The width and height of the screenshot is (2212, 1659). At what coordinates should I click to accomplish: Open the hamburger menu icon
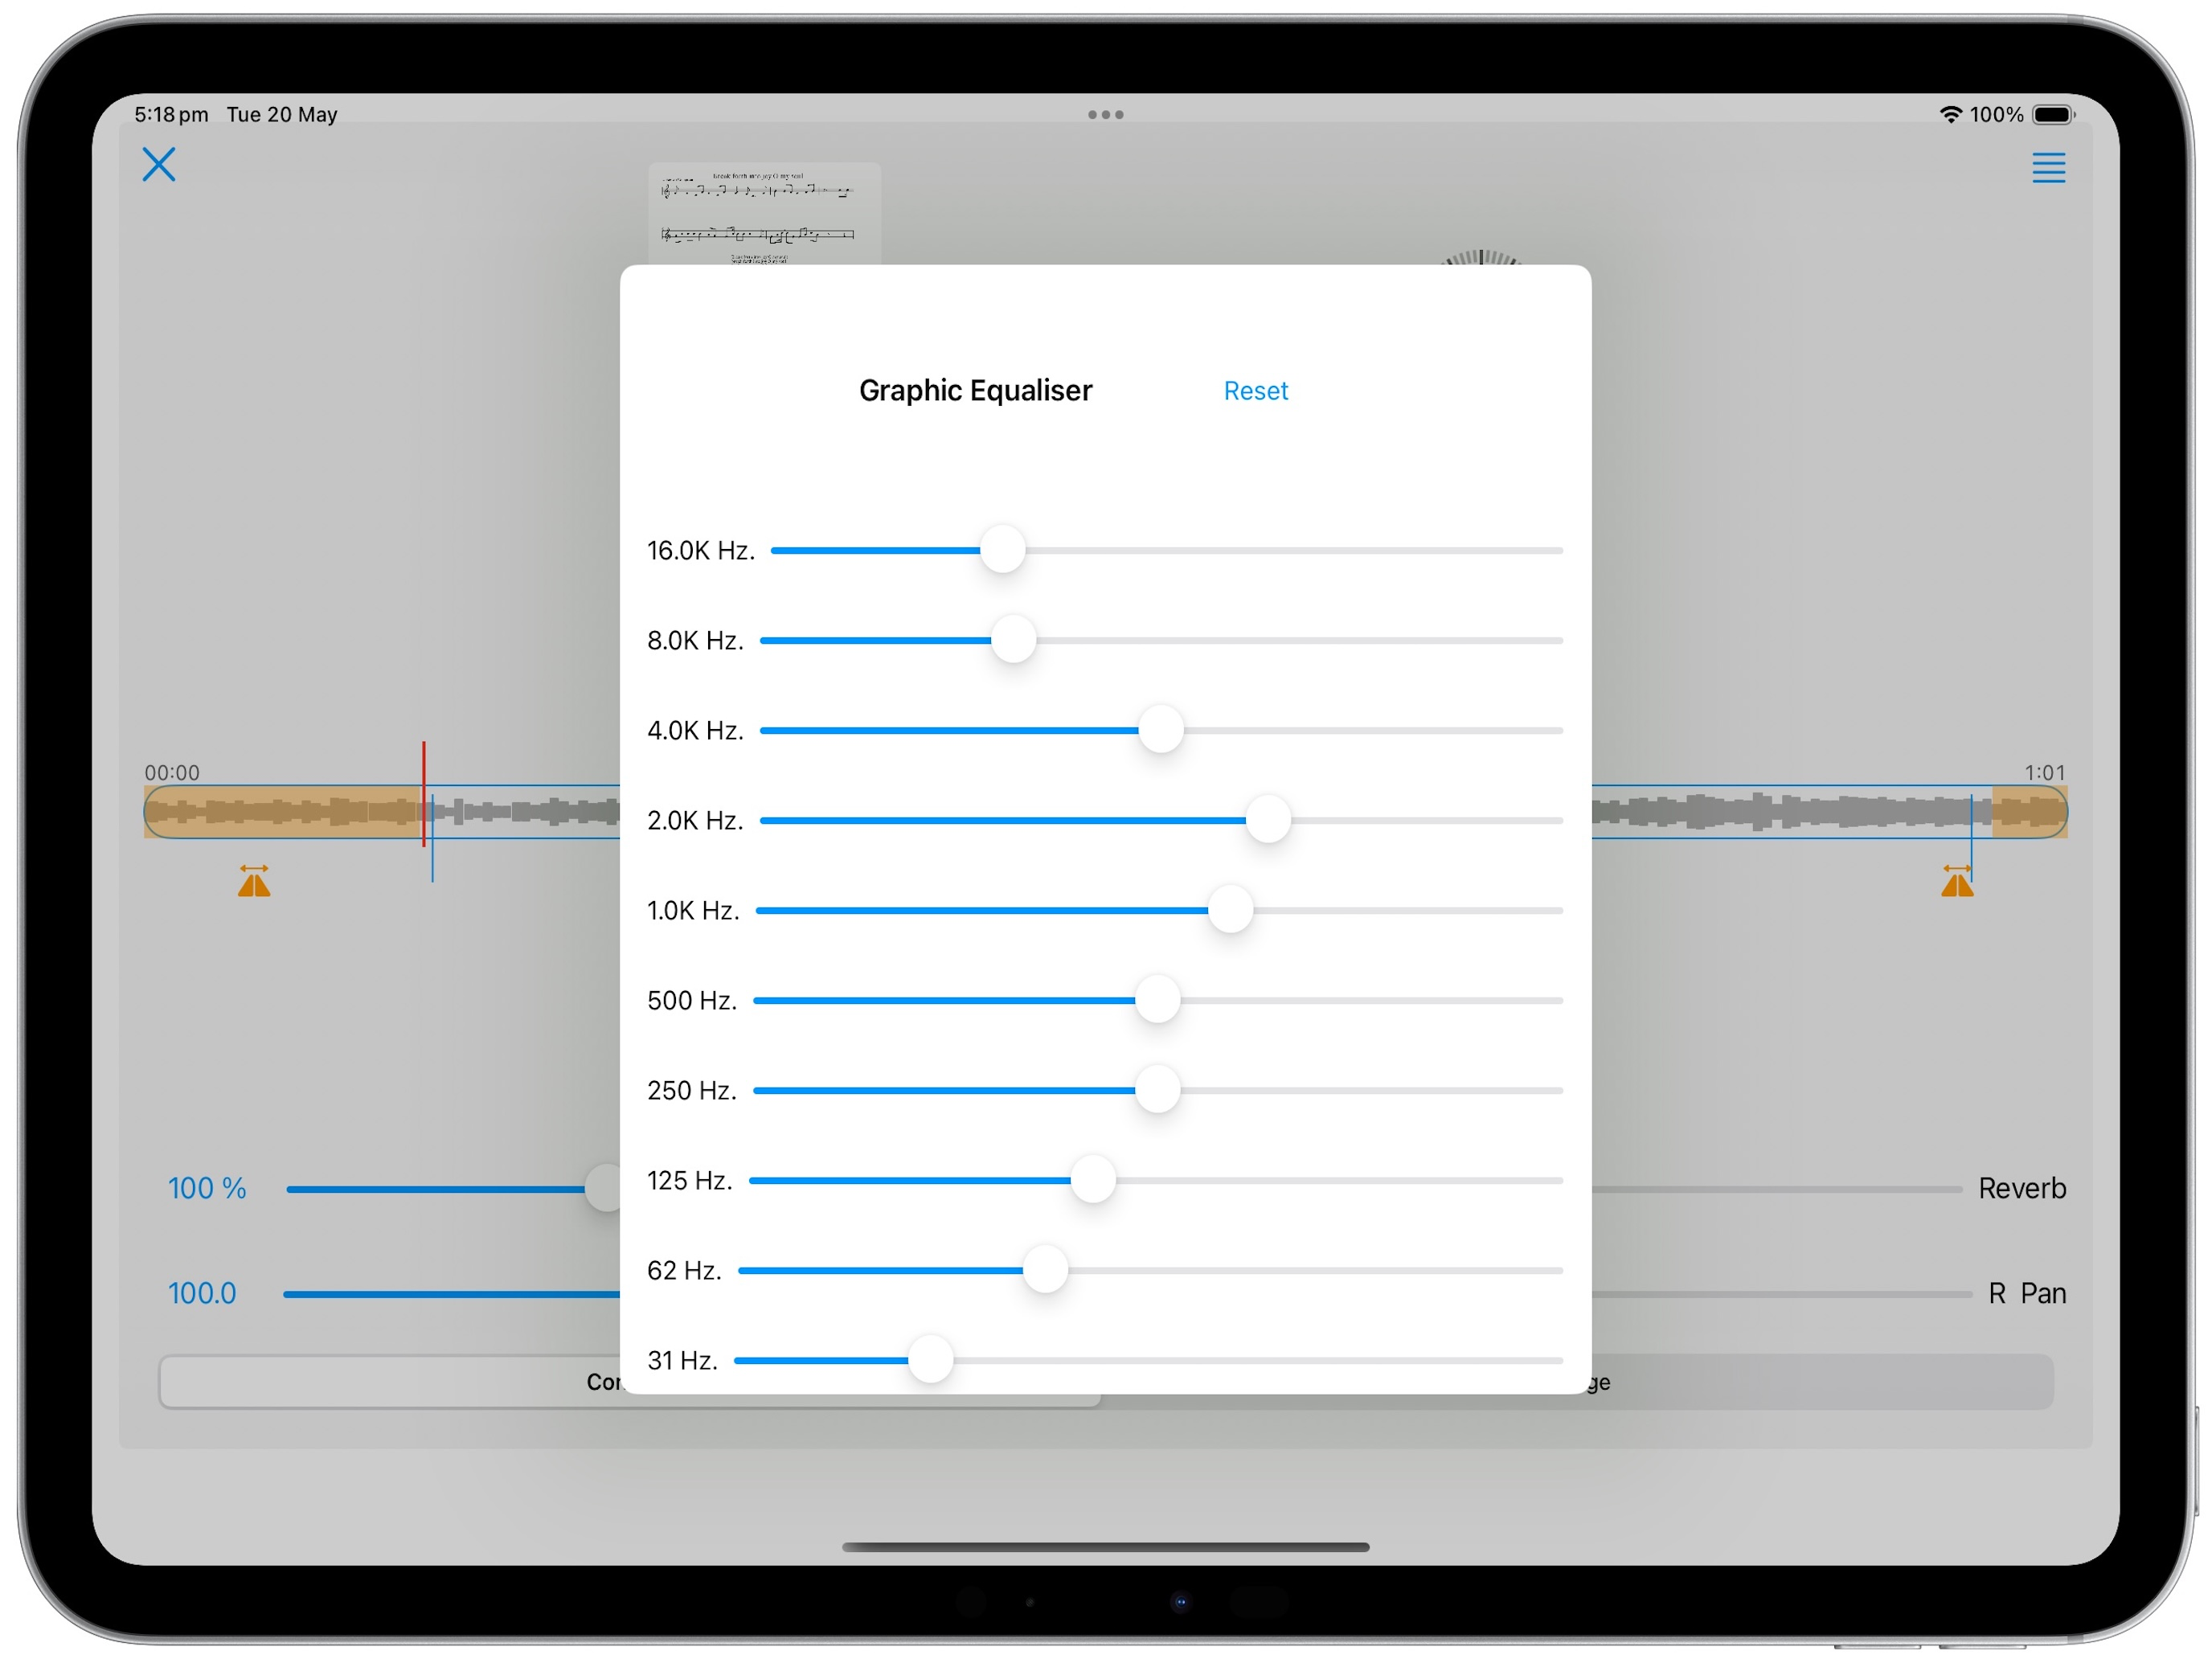coord(2048,168)
